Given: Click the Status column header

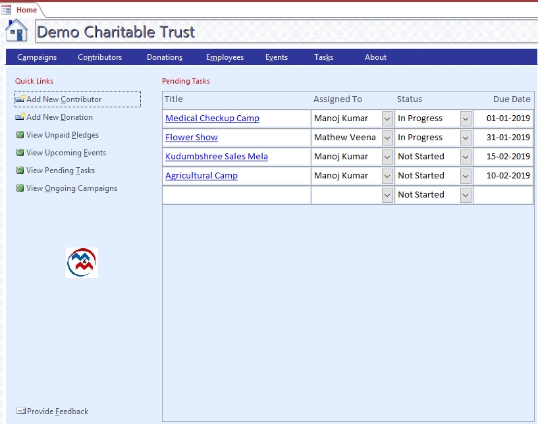Looking at the screenshot, I should [x=410, y=99].
